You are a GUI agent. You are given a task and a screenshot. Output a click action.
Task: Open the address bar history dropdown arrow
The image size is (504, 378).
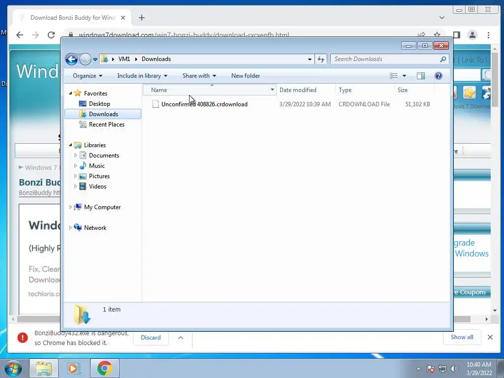point(310,59)
